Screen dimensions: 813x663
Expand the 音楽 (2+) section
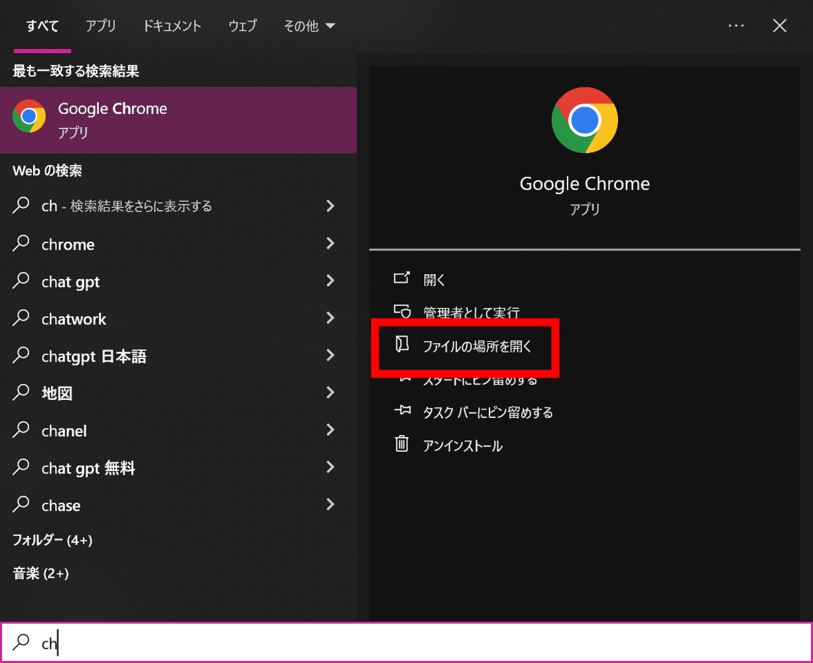41,573
